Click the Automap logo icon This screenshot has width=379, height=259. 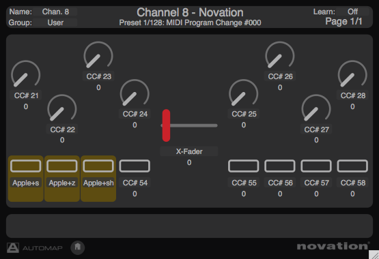click(x=12, y=247)
